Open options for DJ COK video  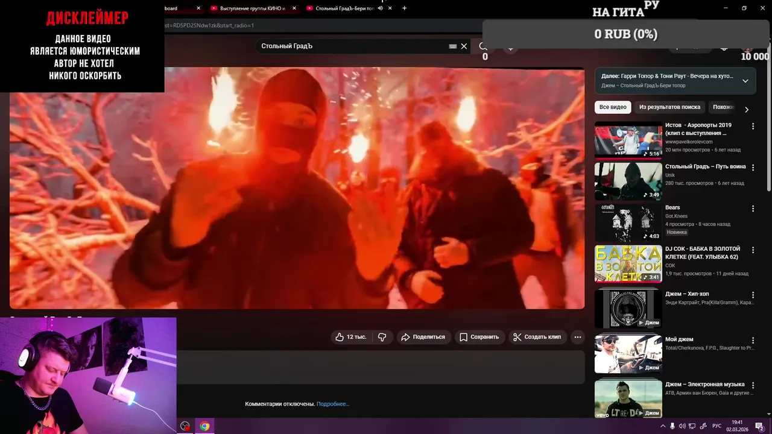[x=753, y=250]
